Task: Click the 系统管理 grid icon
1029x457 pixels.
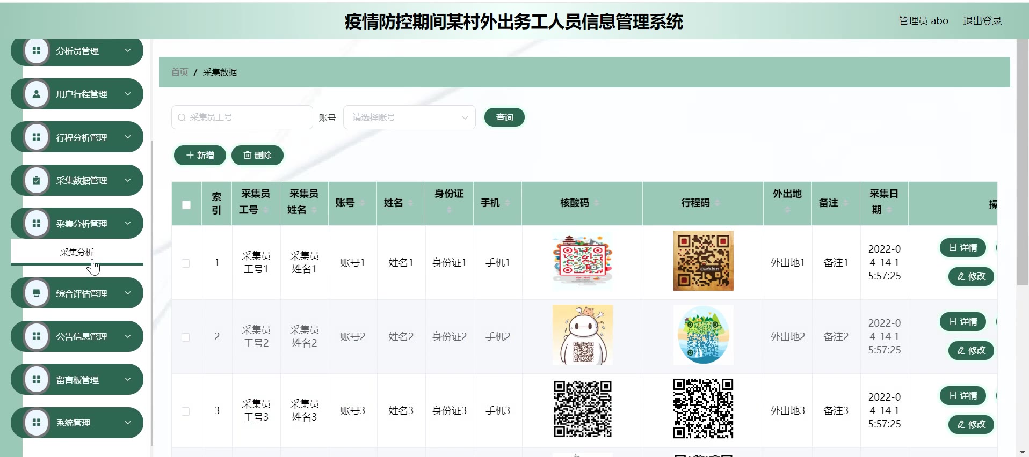Action: click(x=37, y=423)
